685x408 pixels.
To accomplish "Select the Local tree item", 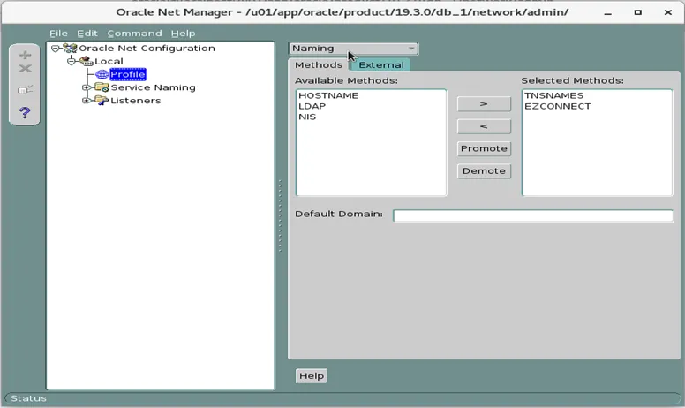I will [109, 61].
